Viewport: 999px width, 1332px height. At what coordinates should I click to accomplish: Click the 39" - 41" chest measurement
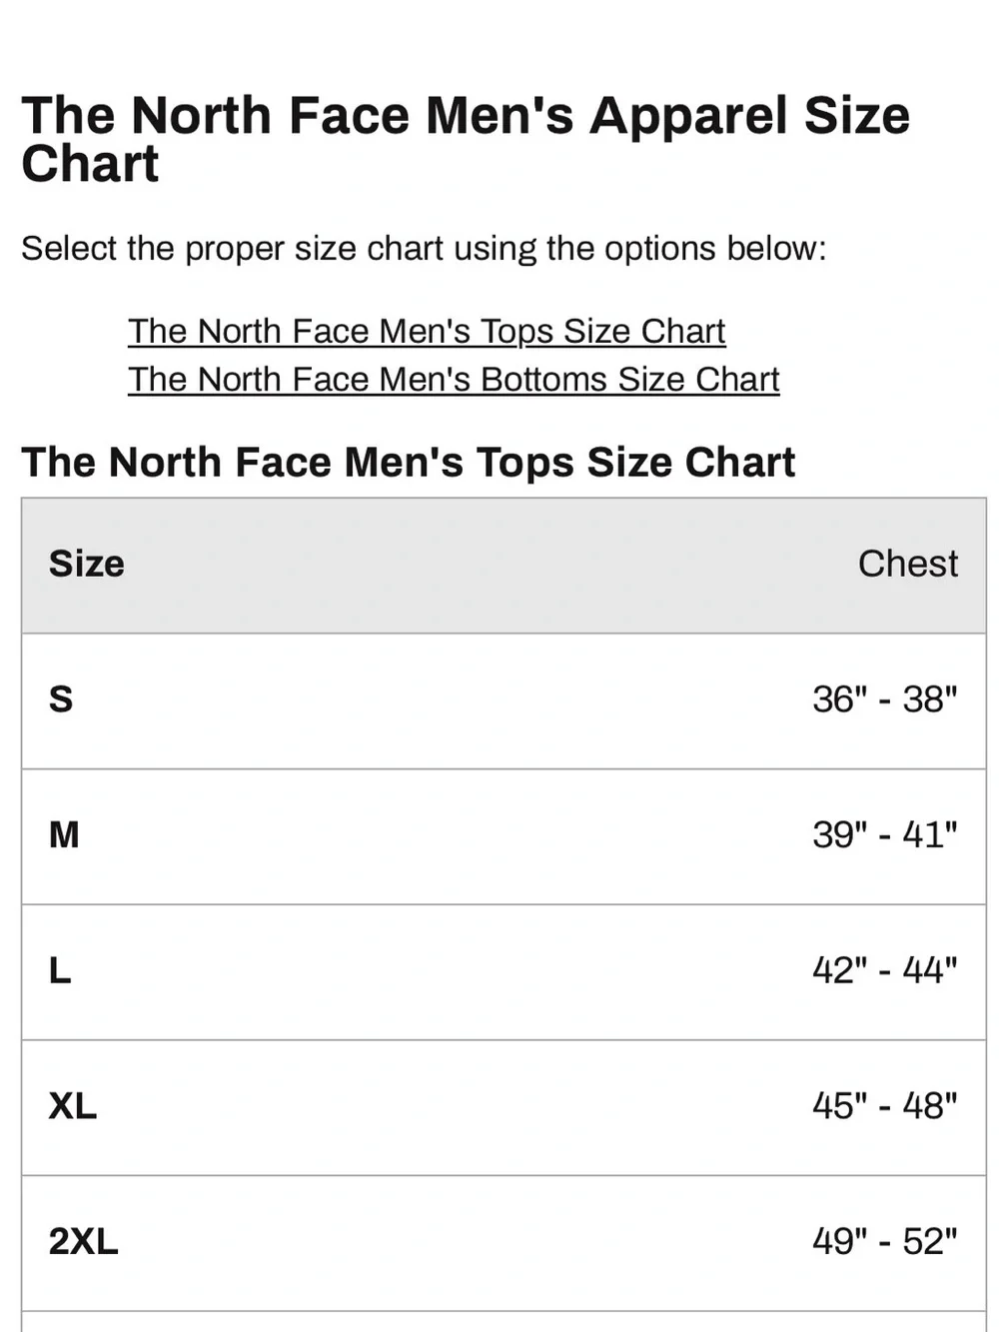(885, 834)
